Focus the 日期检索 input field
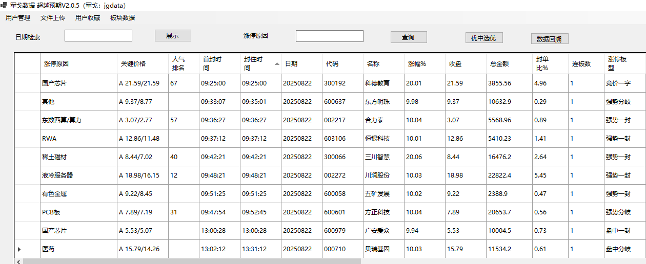Viewport: 646px width, 264px height. pos(98,36)
